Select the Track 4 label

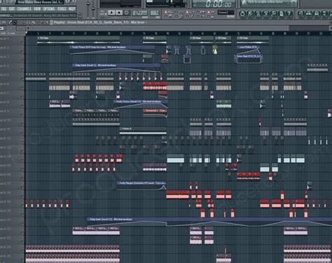5,66
